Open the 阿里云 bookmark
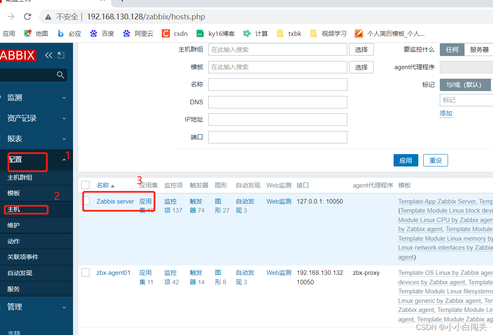This screenshot has height=335, width=493. click(138, 34)
